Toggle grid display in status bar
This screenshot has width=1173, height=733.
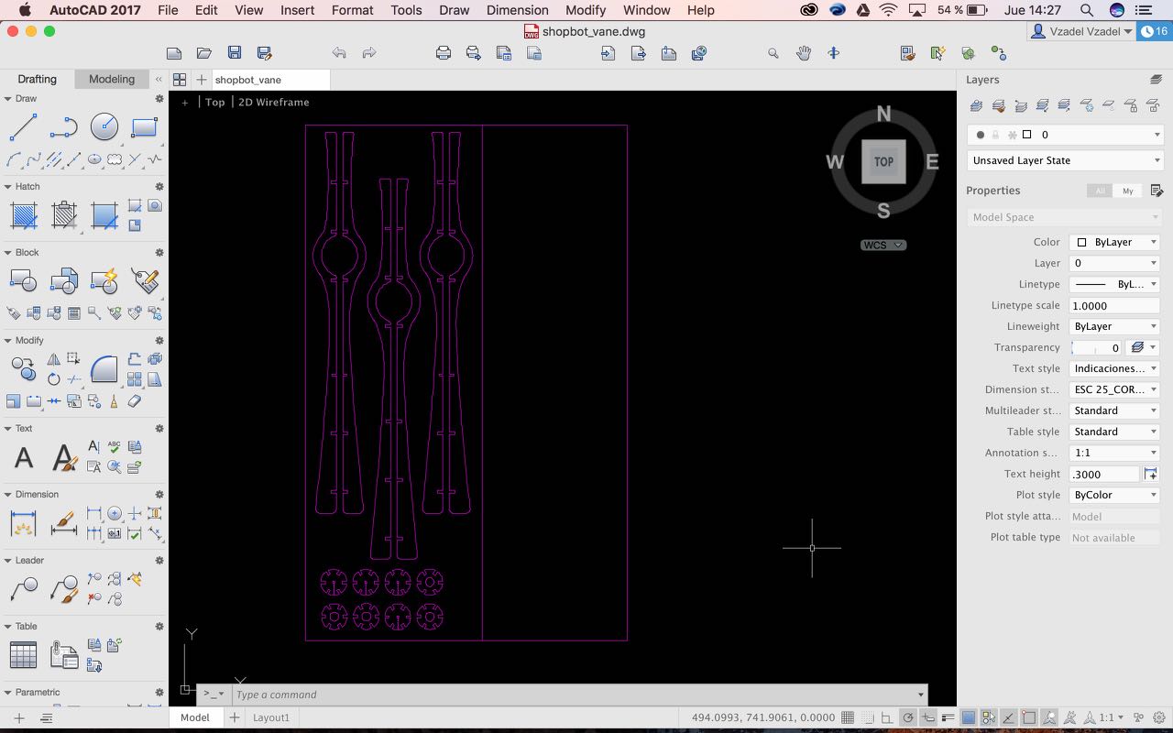tap(848, 717)
